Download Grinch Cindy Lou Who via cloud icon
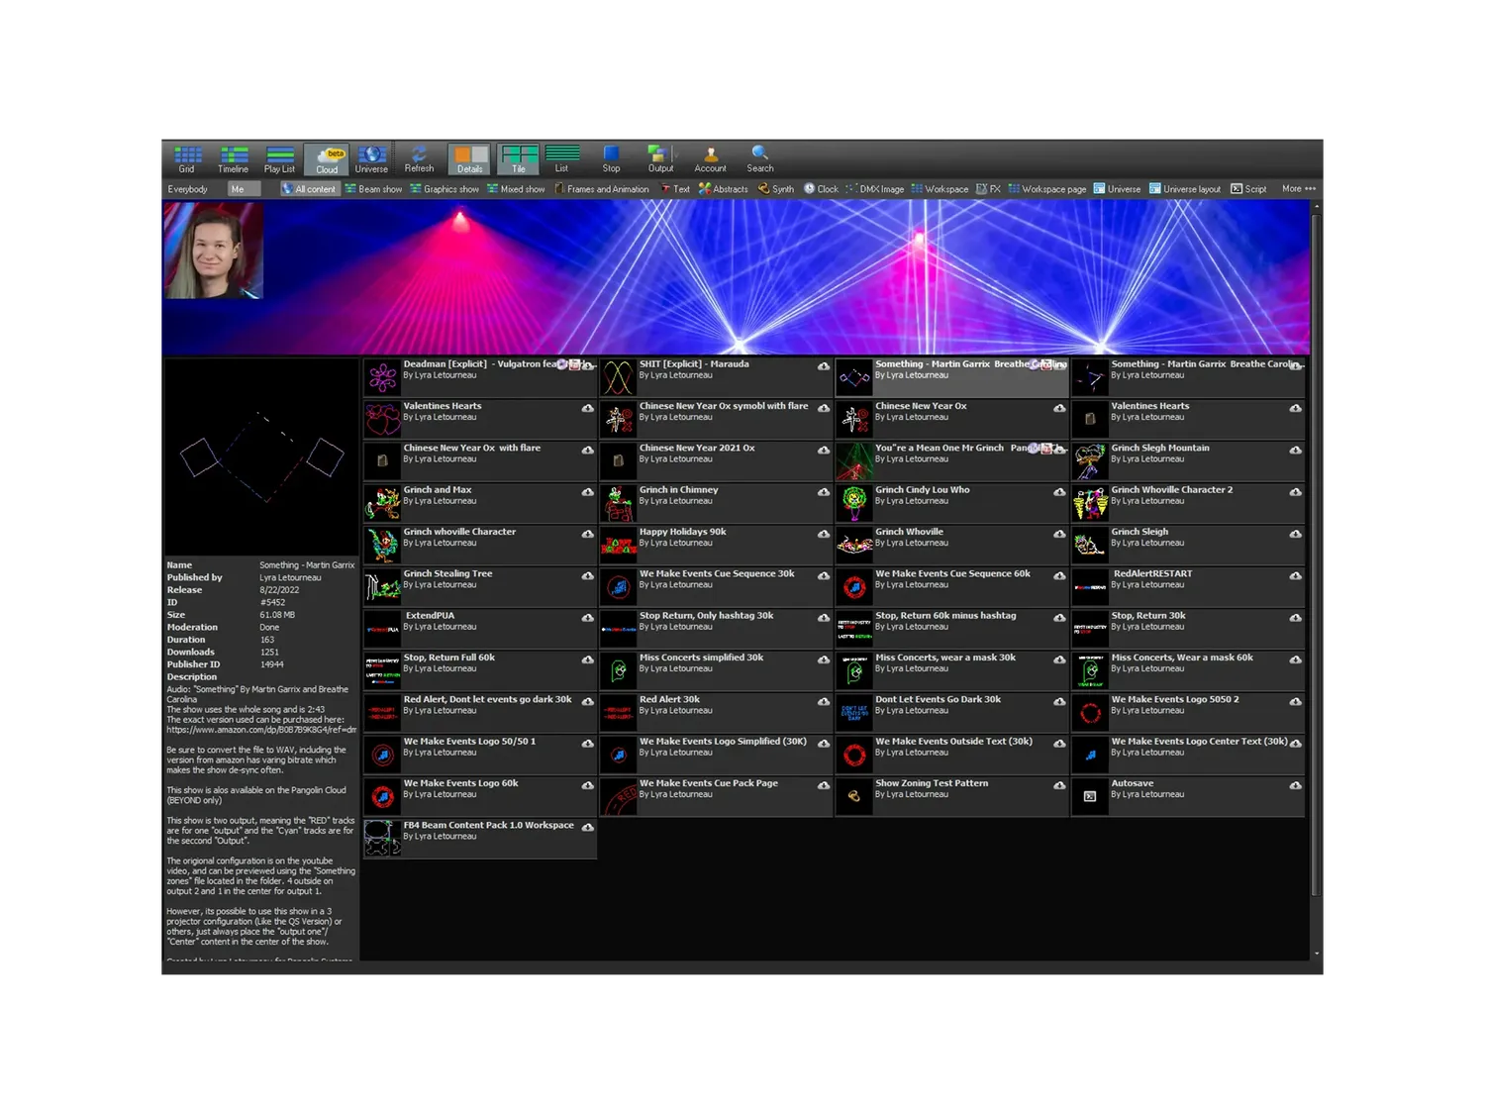Viewport: 1485px width, 1114px height. click(x=1059, y=492)
